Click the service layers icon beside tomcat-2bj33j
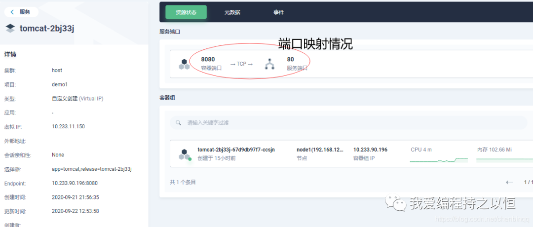This screenshot has height=227, width=533. pyautogui.click(x=10, y=28)
